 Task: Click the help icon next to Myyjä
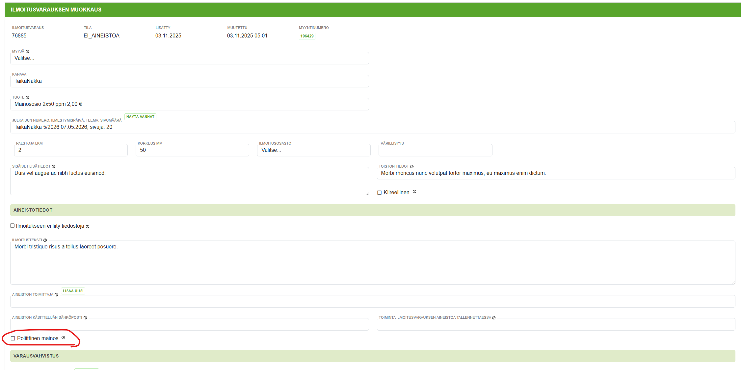[x=27, y=52]
